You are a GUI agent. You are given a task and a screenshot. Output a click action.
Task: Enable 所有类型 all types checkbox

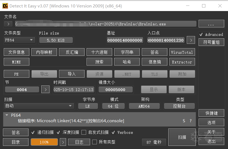94,142
